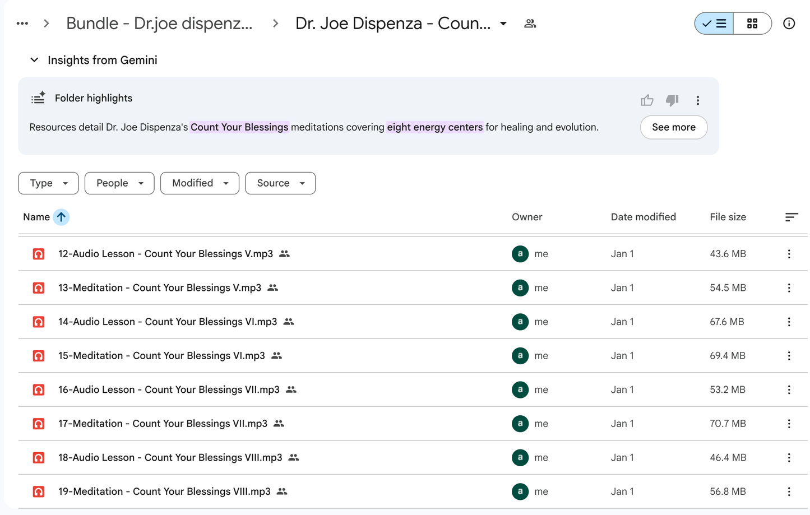Open the current folder name dropdown arrow
The width and height of the screenshot is (810, 515).
[x=503, y=24]
